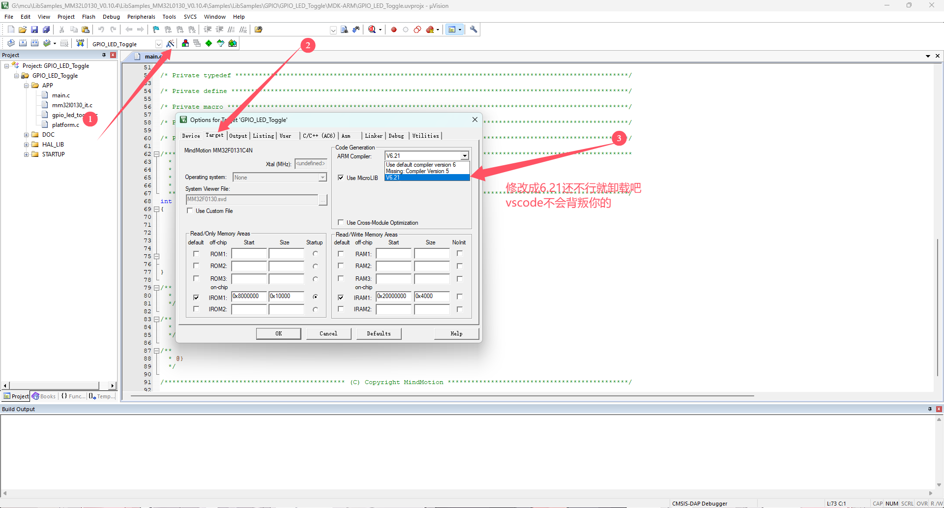Open the Peripherals menu
This screenshot has width=944, height=508.
[141, 17]
